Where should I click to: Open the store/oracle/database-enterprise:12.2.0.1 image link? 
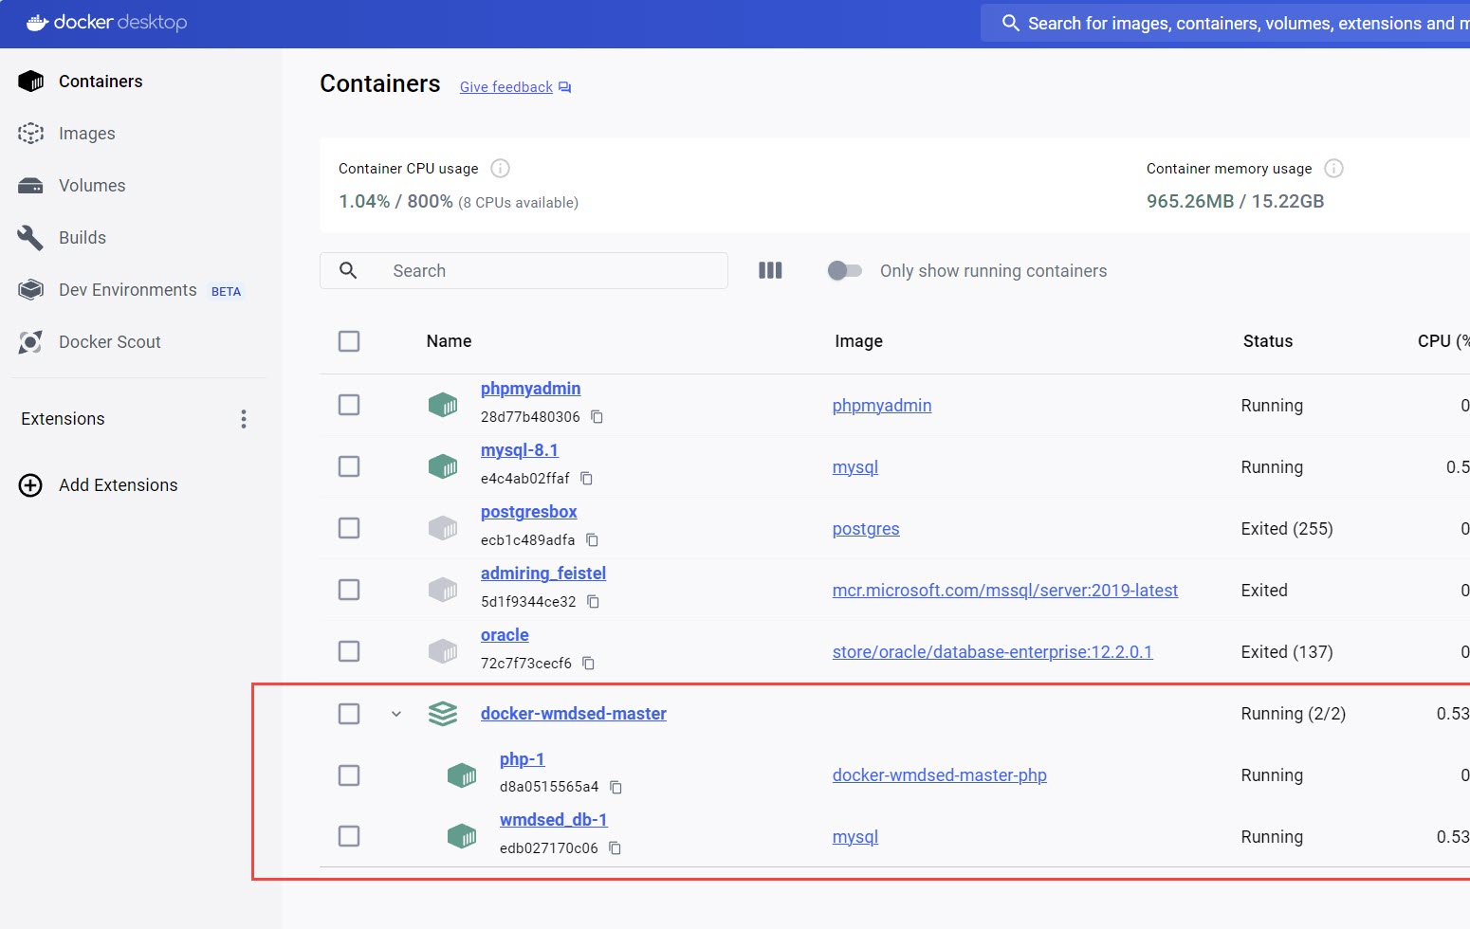[x=993, y=652]
